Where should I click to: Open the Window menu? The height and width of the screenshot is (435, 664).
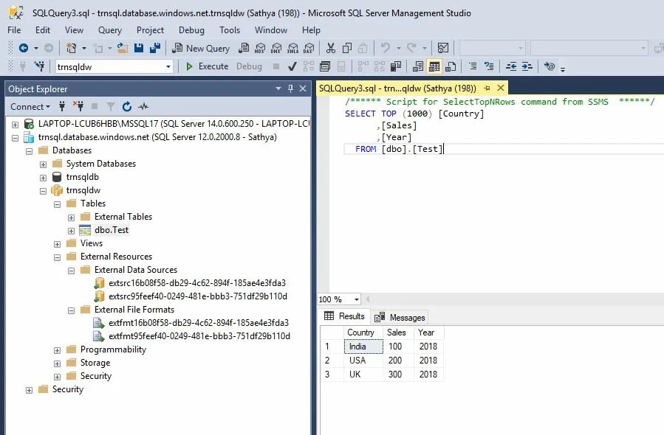(271, 30)
